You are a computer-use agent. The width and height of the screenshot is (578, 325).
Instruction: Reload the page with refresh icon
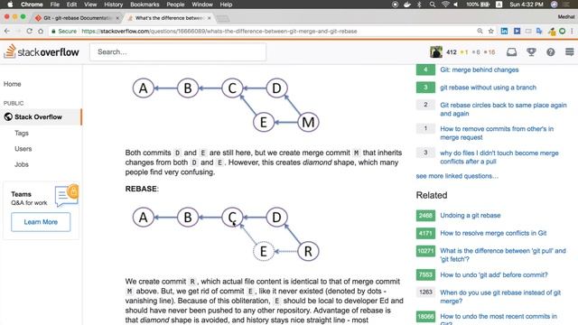(29, 32)
